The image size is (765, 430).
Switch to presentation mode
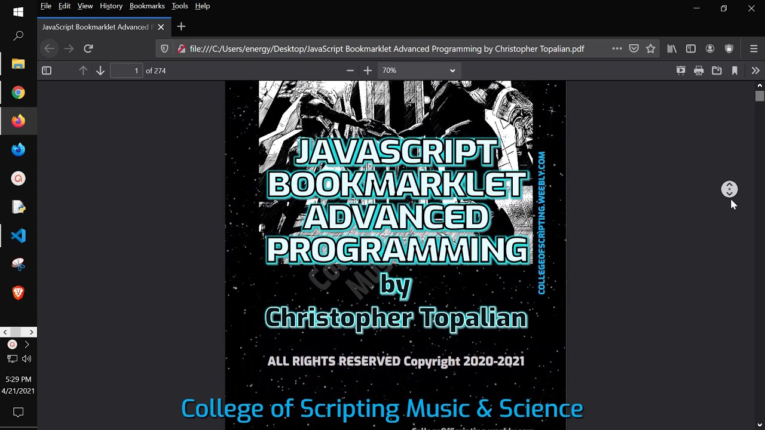coord(681,70)
